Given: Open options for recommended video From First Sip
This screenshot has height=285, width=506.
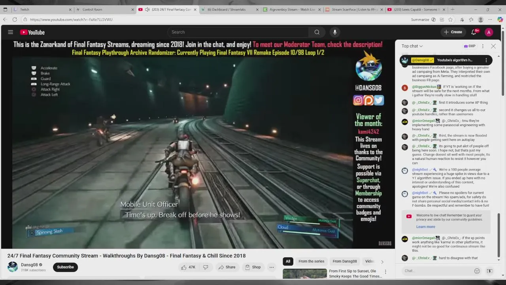Looking at the screenshot, I should 385,272.
